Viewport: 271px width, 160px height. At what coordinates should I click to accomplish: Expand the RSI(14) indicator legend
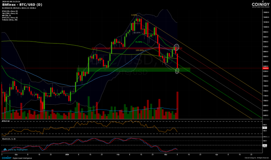tap(5, 121)
